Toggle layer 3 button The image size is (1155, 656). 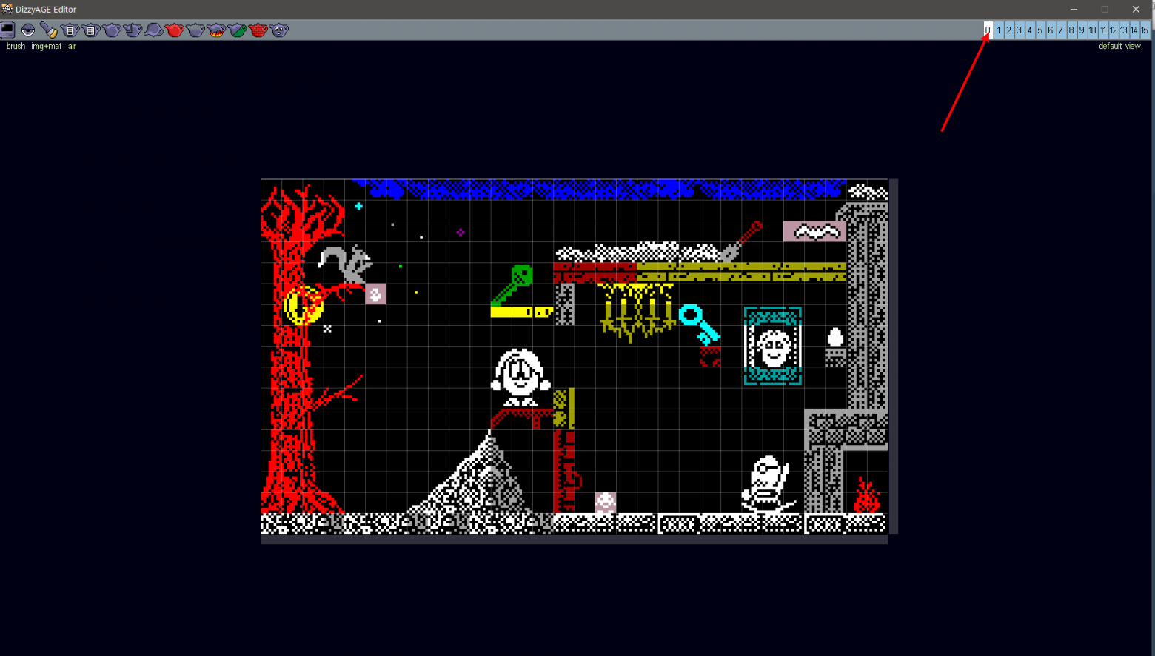point(1019,30)
